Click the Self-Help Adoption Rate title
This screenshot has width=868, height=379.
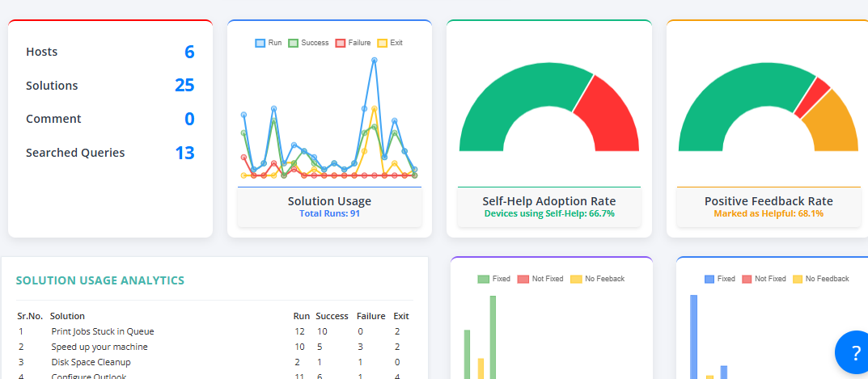click(x=549, y=201)
